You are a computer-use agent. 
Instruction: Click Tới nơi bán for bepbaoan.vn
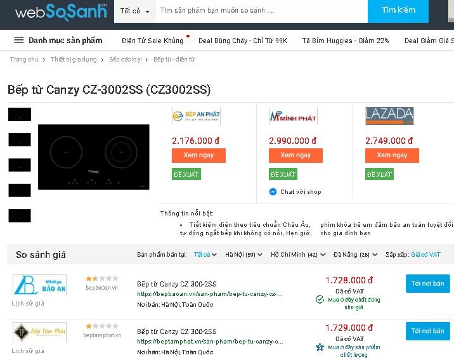427,283
